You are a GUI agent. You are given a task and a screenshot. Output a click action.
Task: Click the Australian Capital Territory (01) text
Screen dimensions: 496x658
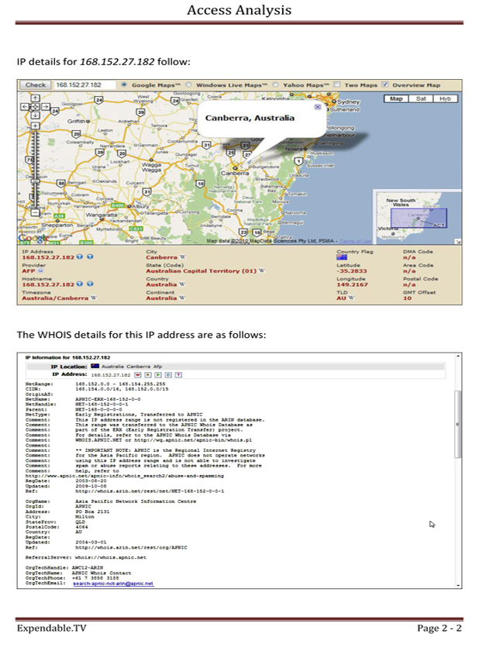tap(201, 270)
